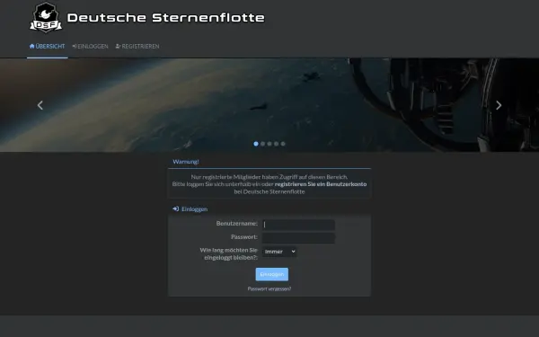Expand the 'Immer' login duration dropdown
Image resolution: width=539 pixels, height=337 pixels.
pyautogui.click(x=279, y=252)
